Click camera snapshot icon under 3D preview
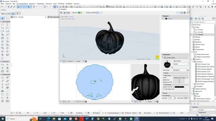Screen dimensions: 216x121 coord(86,61)
